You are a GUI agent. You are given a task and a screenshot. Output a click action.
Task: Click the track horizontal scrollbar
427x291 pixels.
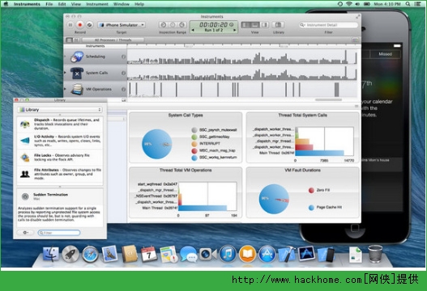point(328,99)
